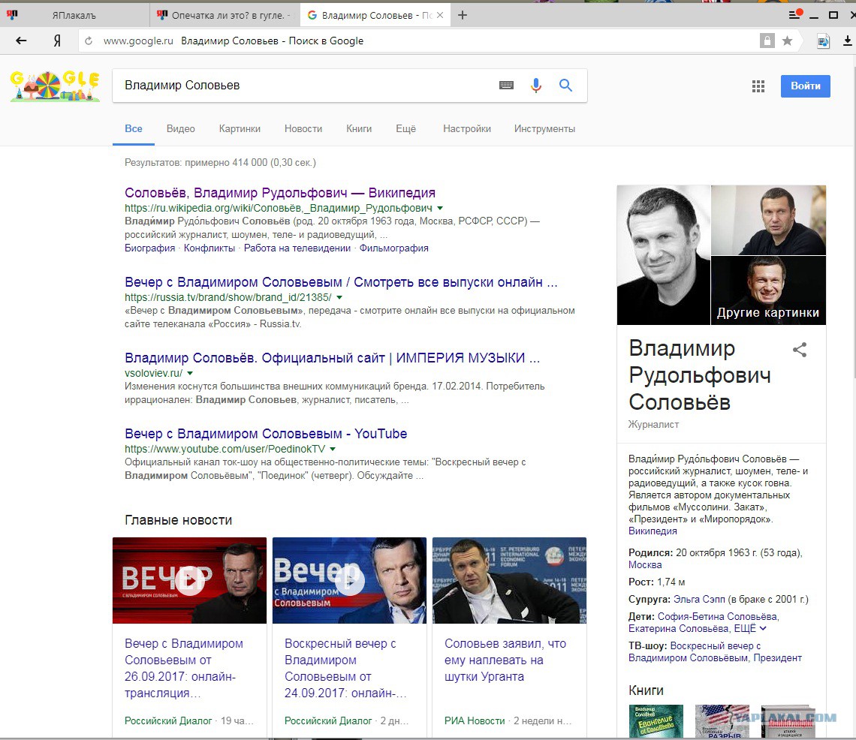The height and width of the screenshot is (740, 856).
Task: Bookmark page with the star icon
Action: (787, 41)
